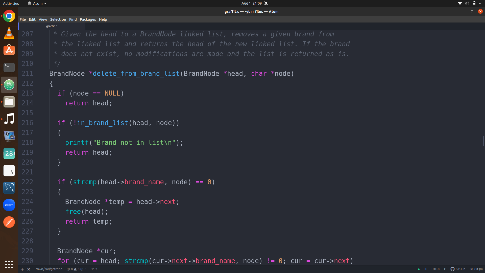Open the calendar app showing 28
485x273 pixels.
(9, 153)
